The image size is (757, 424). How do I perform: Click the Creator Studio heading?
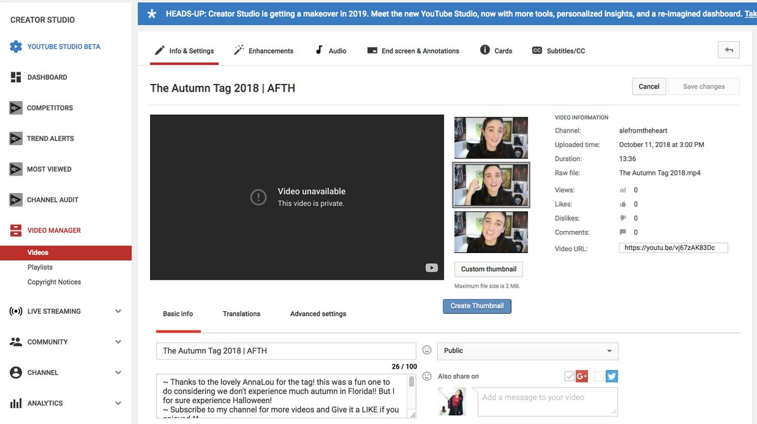click(x=42, y=20)
